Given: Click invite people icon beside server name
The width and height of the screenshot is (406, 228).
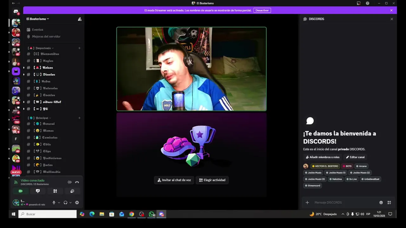Looking at the screenshot, I should click(80, 19).
